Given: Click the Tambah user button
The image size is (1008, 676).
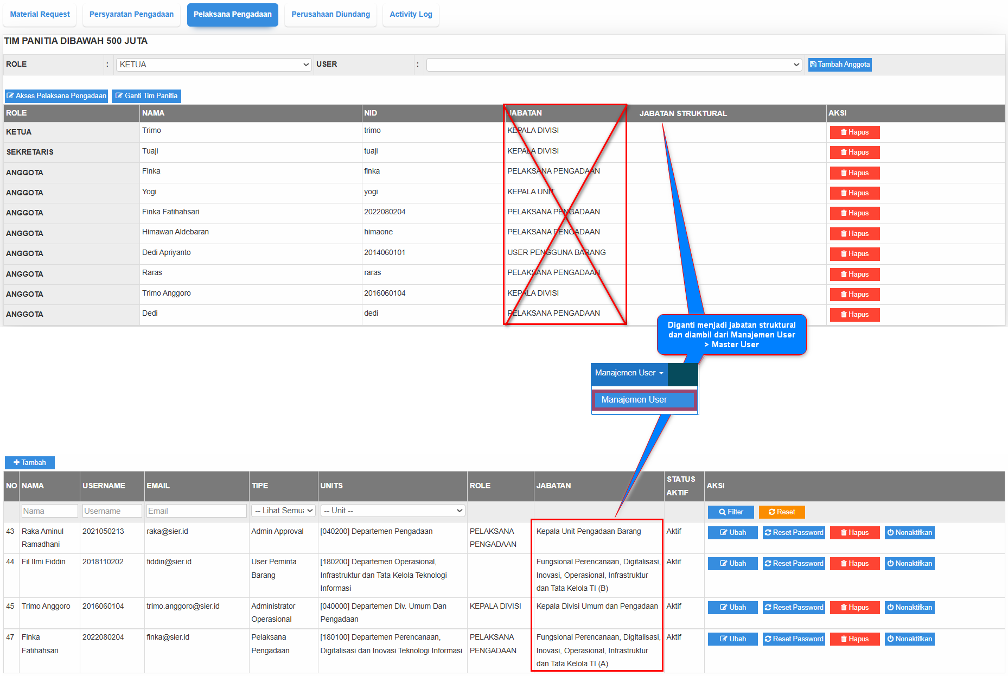Looking at the screenshot, I should (x=30, y=463).
